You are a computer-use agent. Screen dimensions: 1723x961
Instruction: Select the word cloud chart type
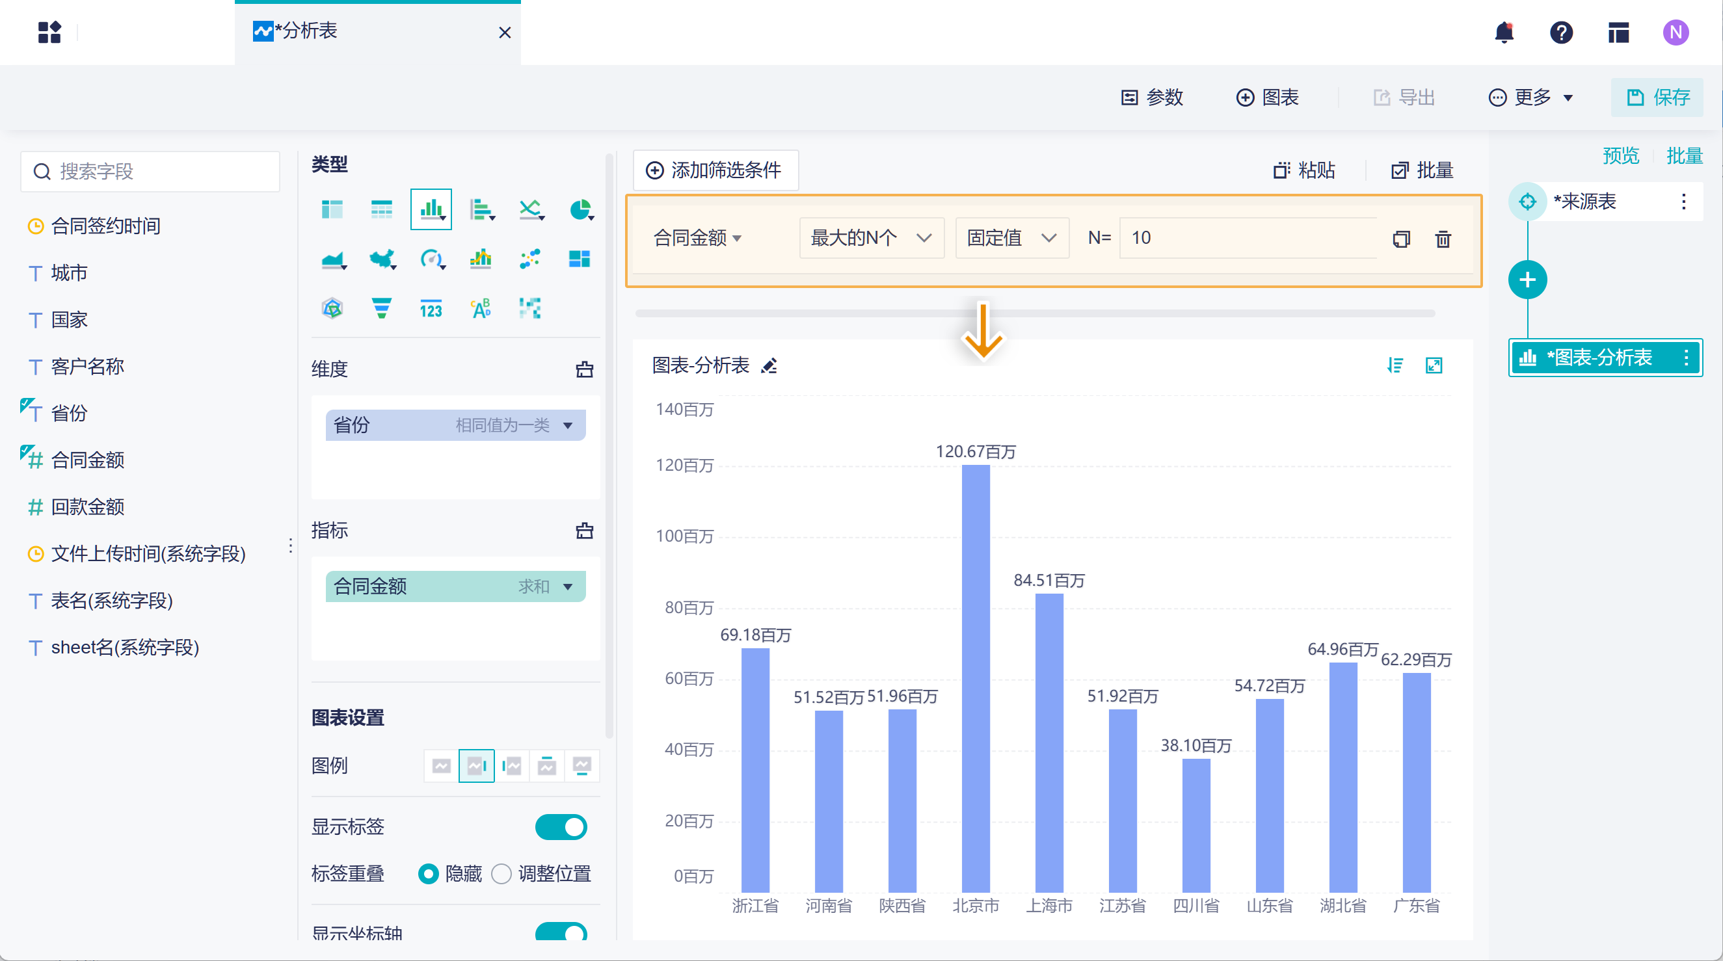click(481, 309)
